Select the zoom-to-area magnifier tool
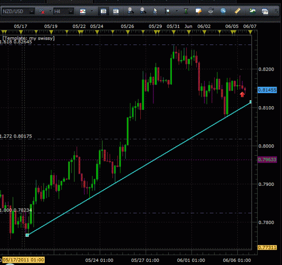 [x=167, y=11]
